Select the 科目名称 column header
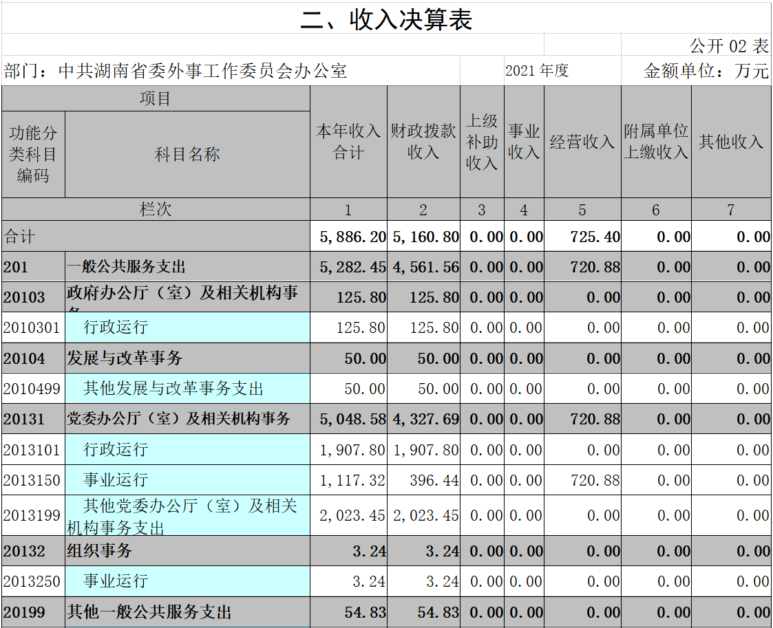Screen dimensions: 773x628 [187, 154]
